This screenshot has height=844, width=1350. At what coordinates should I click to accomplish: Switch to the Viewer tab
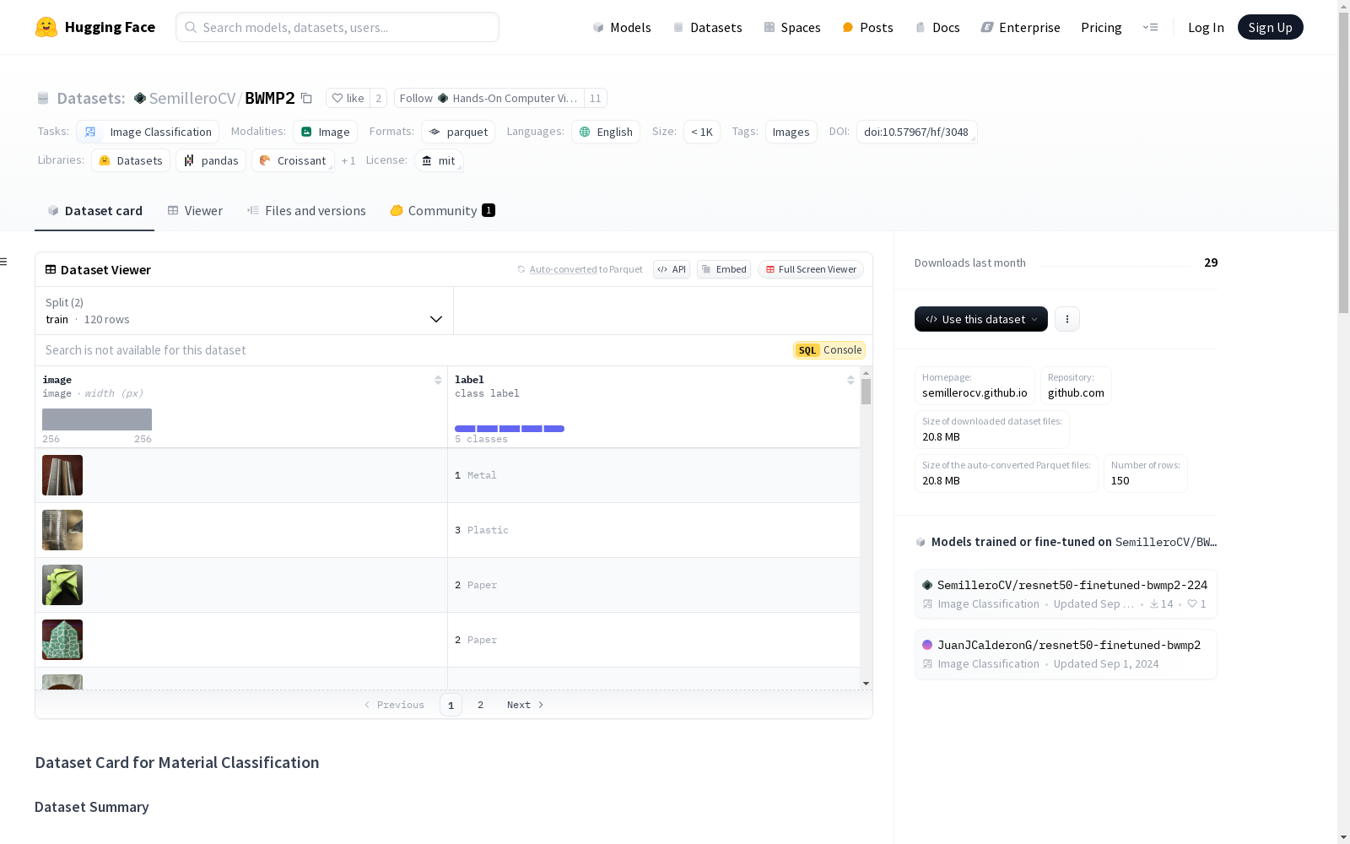[195, 211]
